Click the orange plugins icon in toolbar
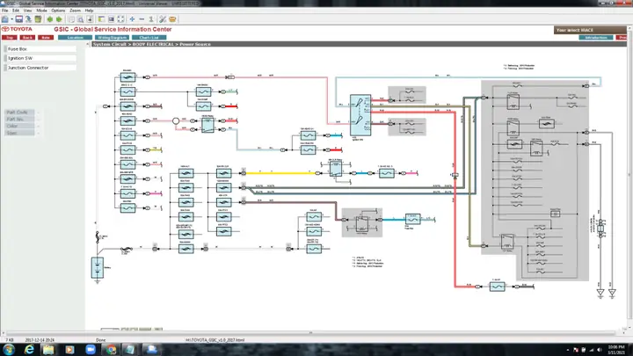Image resolution: width=633 pixels, height=356 pixels. [172, 19]
